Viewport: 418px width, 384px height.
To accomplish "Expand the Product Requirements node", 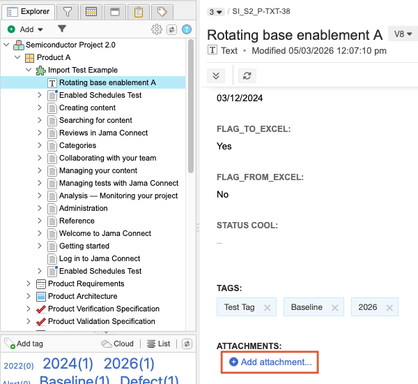I will tap(29, 283).
